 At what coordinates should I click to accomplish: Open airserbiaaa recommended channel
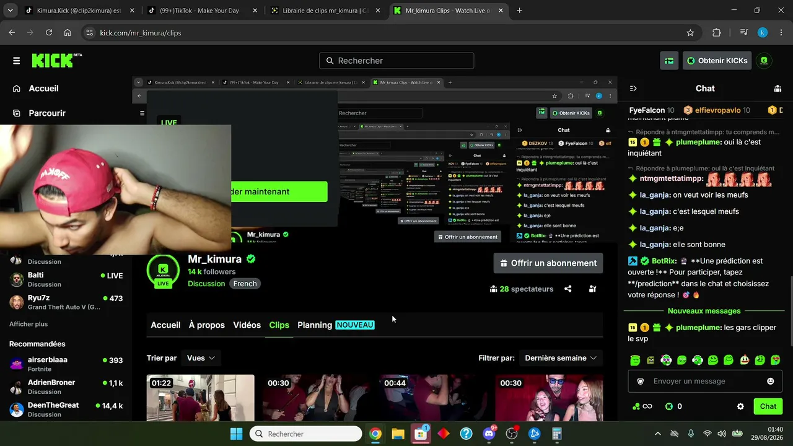tap(66, 364)
